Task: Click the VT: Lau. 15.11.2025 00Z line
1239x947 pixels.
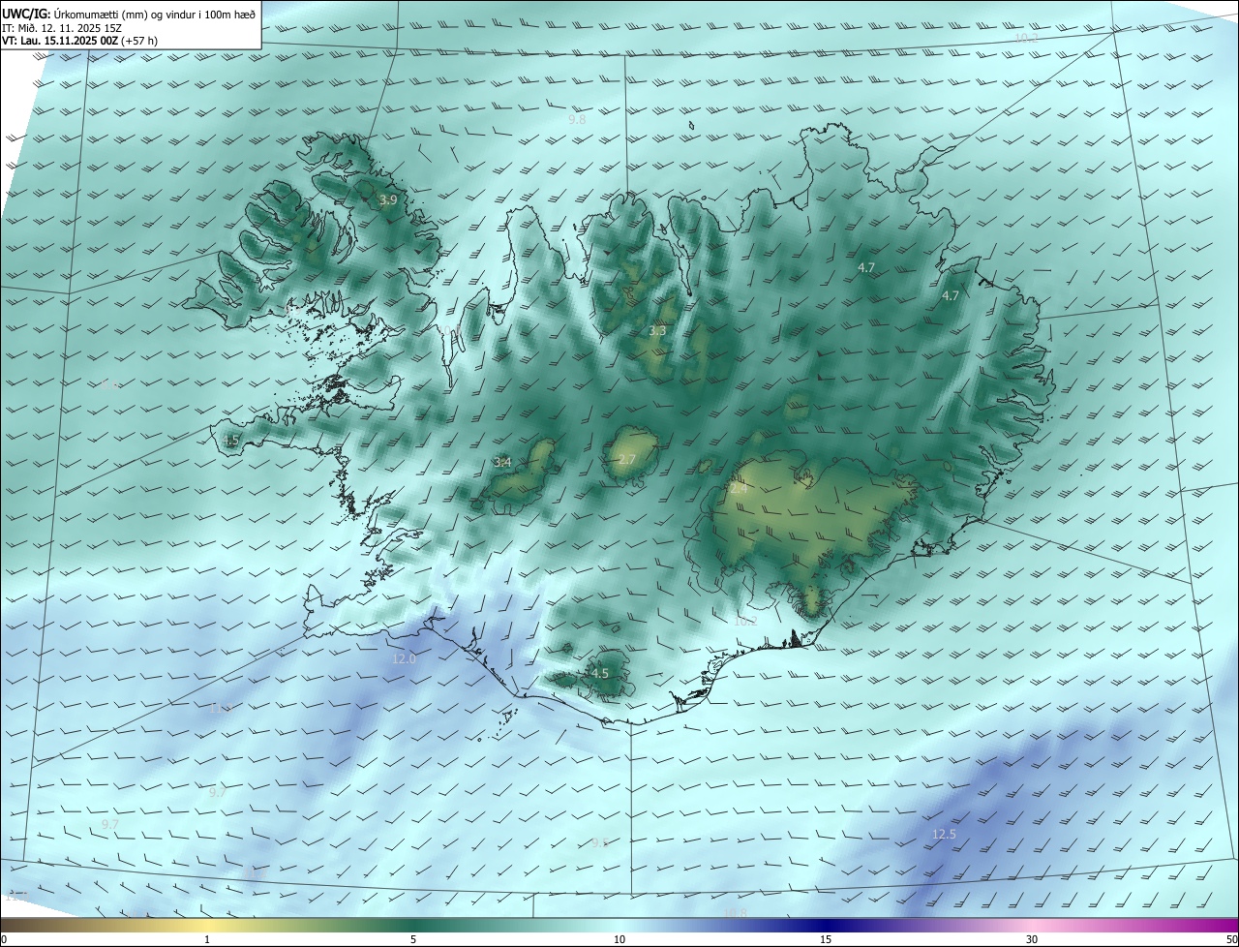Action: pyautogui.click(x=80, y=41)
